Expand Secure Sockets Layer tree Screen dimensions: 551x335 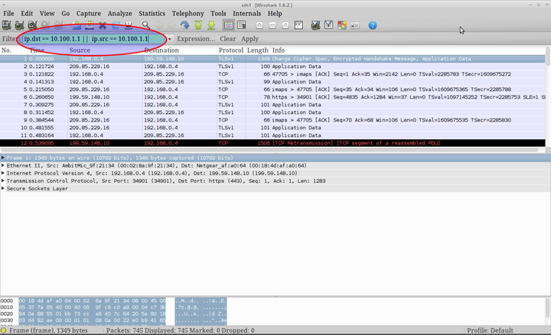click(3, 189)
